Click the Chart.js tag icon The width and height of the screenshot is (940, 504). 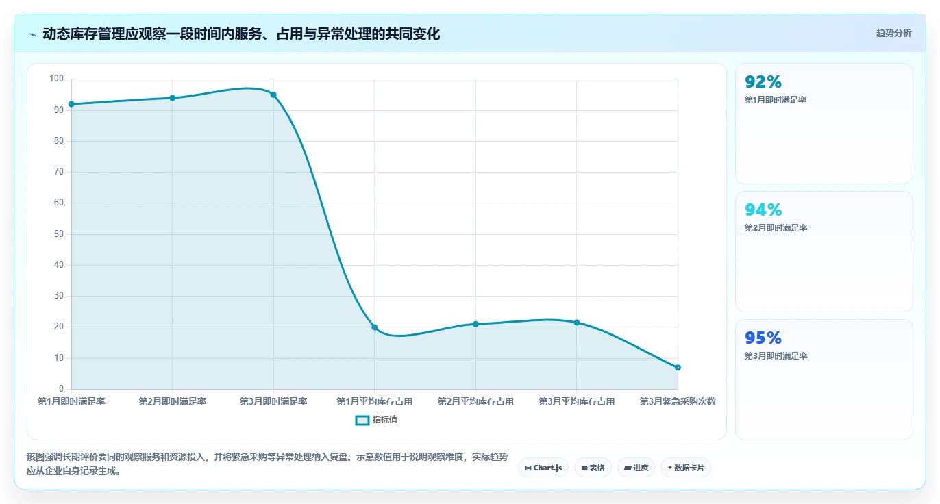point(528,468)
